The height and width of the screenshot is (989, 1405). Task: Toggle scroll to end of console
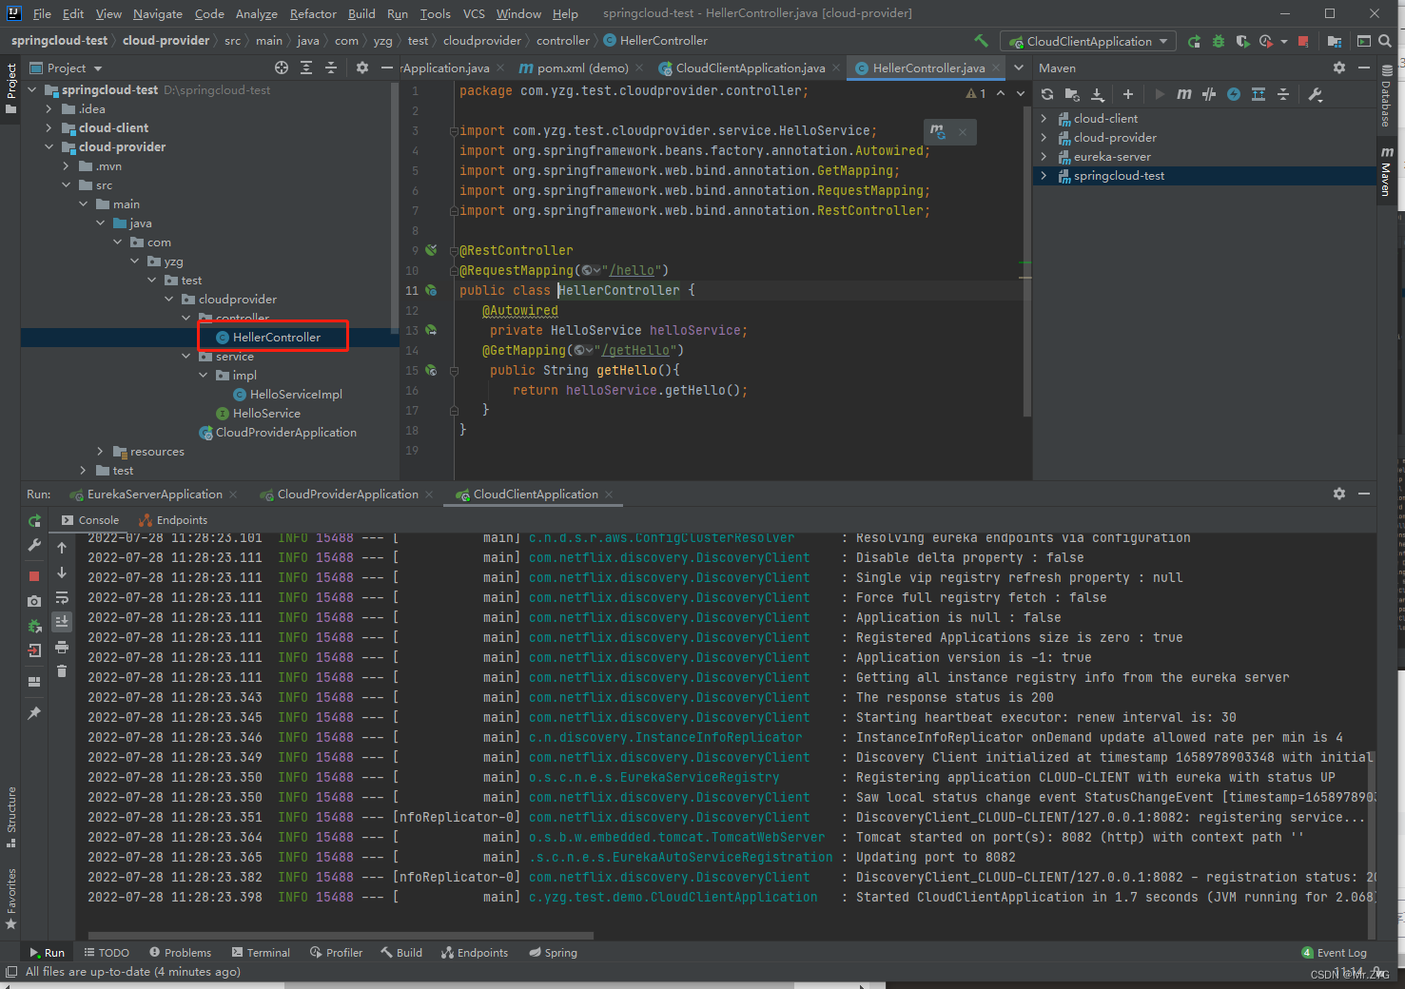62,622
